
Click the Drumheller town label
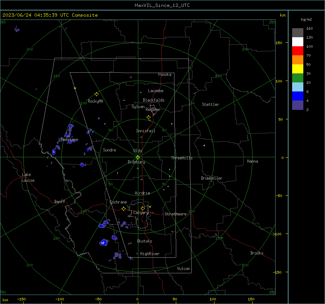212,178
